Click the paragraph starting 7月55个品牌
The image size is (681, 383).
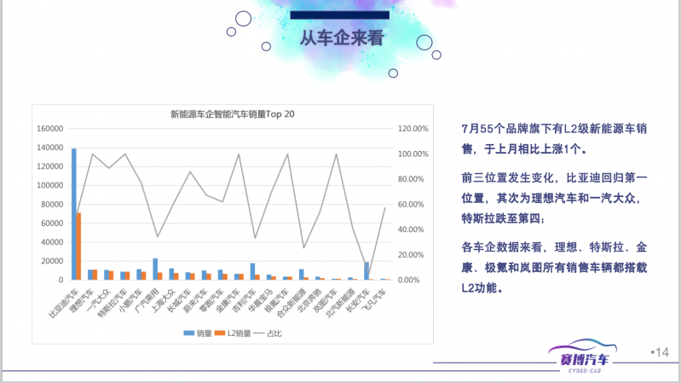[x=554, y=139]
